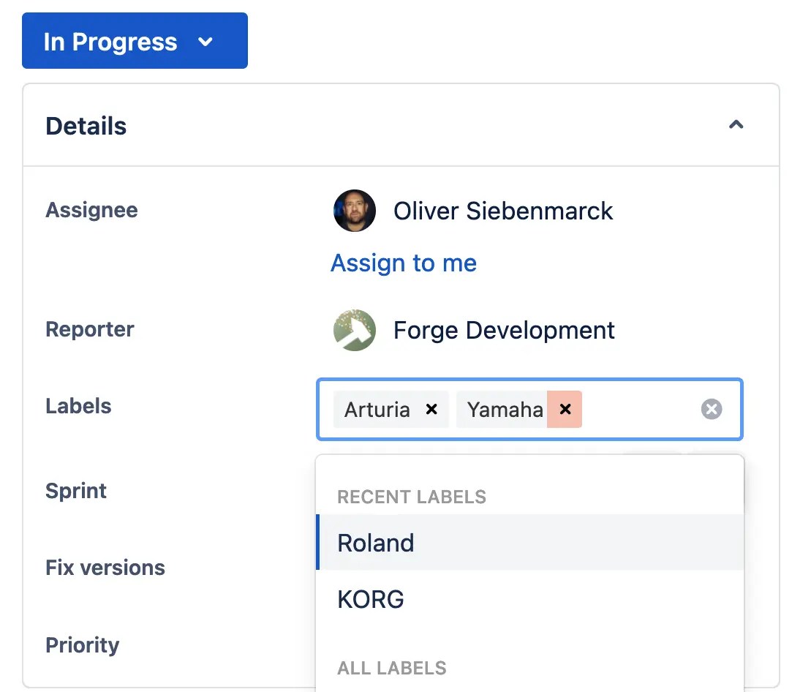This screenshot has width=811, height=692.
Task: Click the Assign to me link
Action: [x=404, y=263]
